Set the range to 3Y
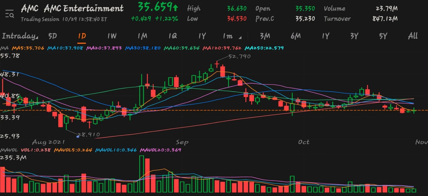The width and height of the screenshot is (428, 196). pos(354,36)
